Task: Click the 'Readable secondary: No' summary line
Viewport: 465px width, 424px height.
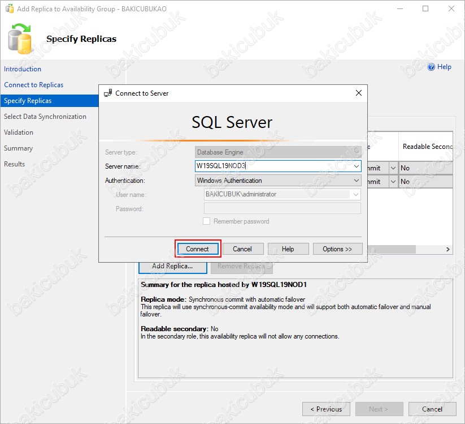Action: (x=180, y=329)
